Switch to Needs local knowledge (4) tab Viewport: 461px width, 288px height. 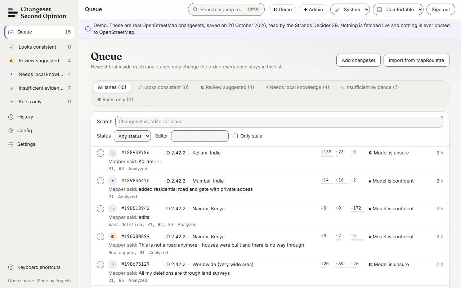(x=297, y=87)
